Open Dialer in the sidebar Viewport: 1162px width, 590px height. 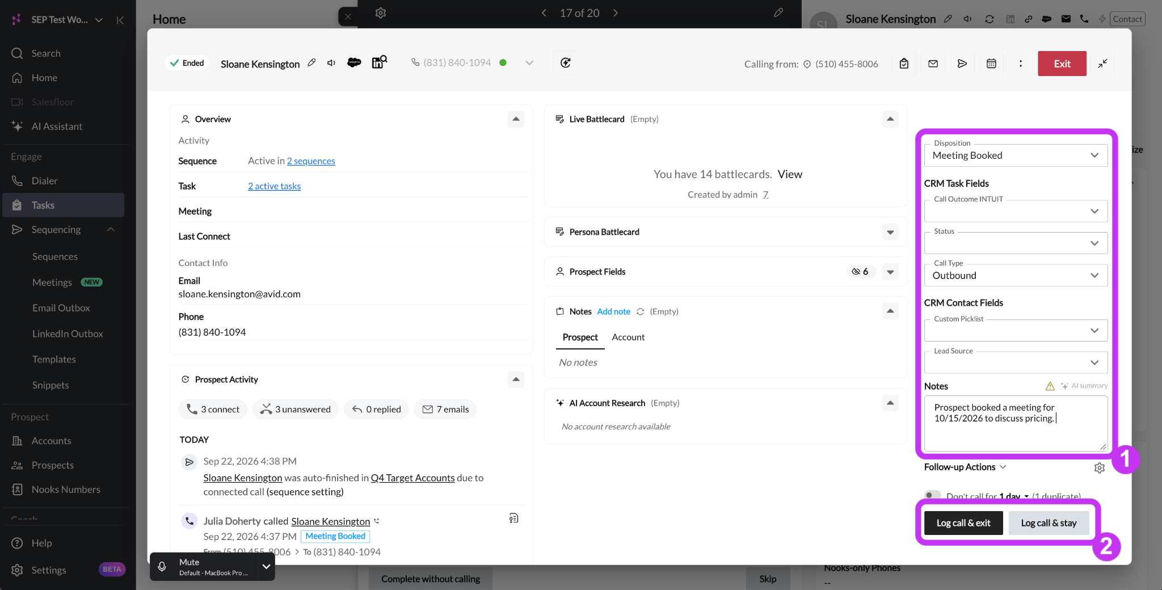(x=64, y=181)
